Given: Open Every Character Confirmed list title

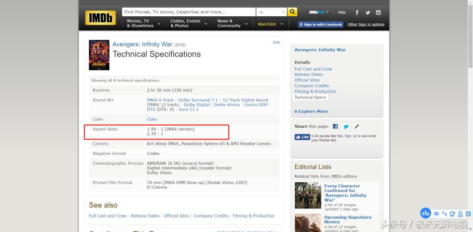Looking at the screenshot, I should coord(345,193).
